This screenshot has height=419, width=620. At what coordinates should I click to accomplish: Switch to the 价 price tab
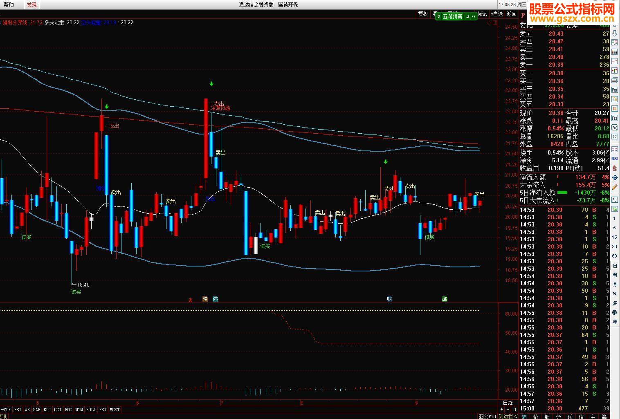point(536,416)
